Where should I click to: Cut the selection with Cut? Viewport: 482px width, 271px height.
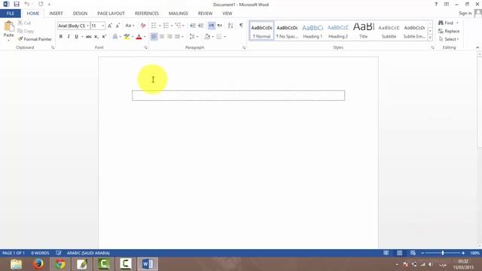[24, 23]
